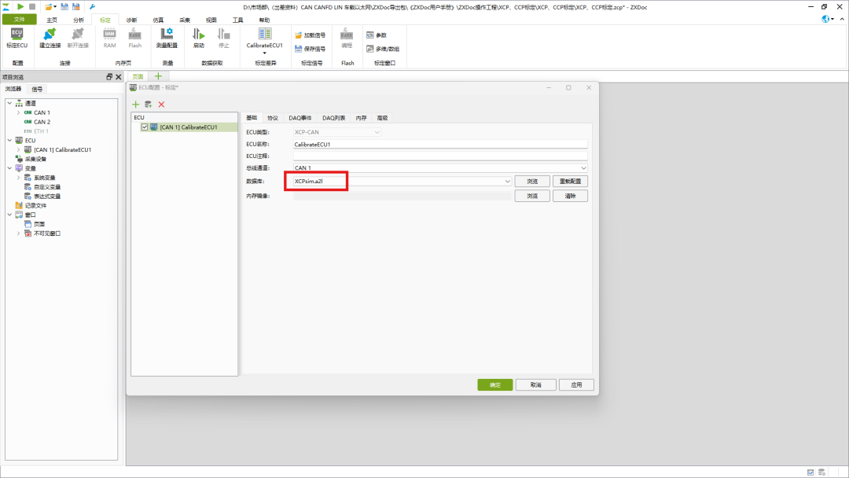The width and height of the screenshot is (849, 478).
Task: Collapse the ECU tree node
Action: (9, 140)
